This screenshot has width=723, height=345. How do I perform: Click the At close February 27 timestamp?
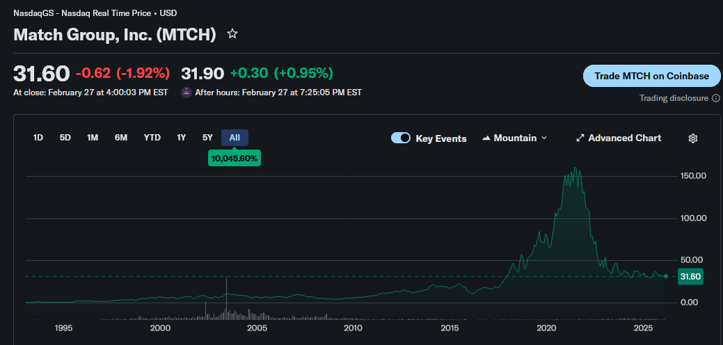point(91,92)
